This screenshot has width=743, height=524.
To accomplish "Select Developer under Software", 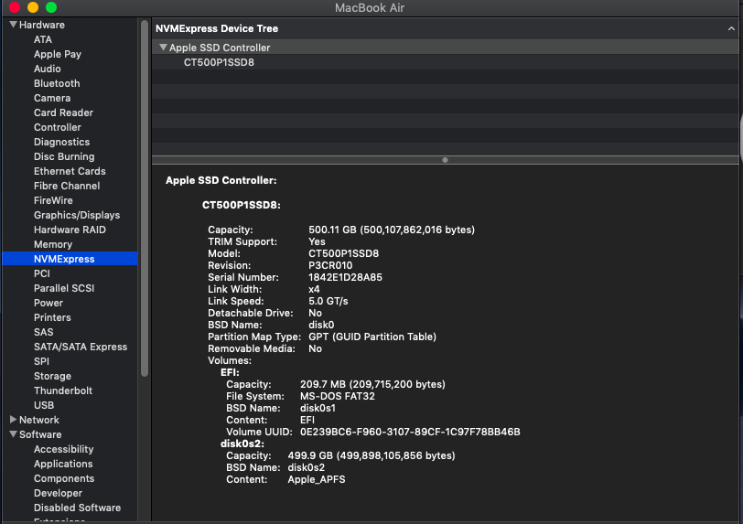I will (58, 493).
